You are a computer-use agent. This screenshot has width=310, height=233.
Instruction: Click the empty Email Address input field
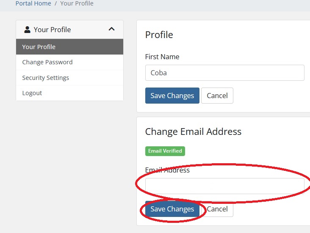[x=224, y=186]
